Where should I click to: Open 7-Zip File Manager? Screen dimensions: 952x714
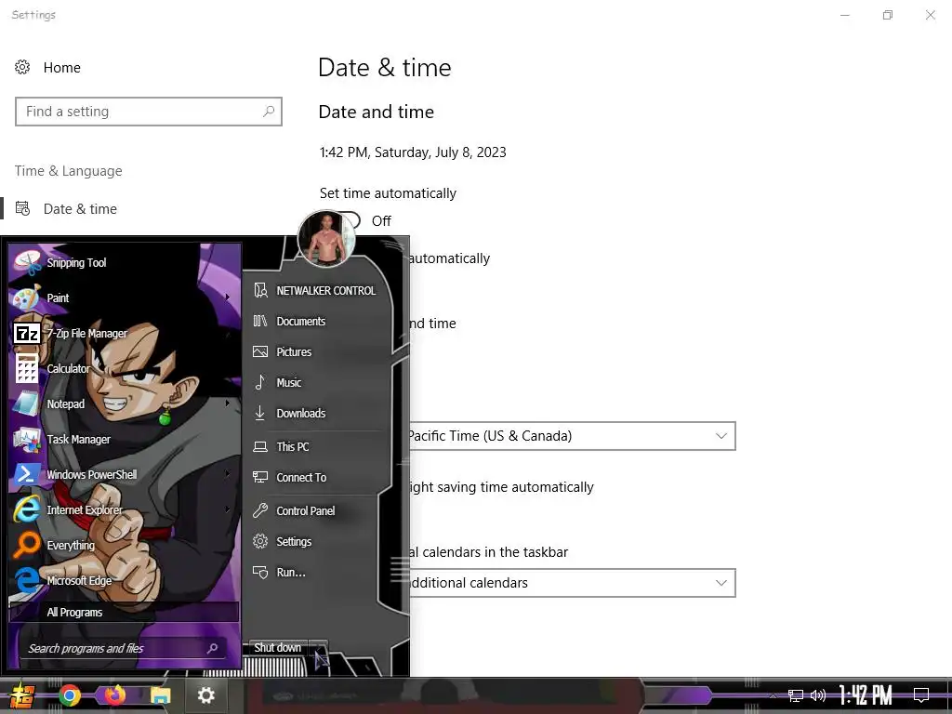coord(125,334)
